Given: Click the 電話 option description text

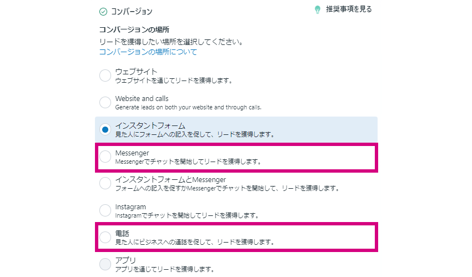Looking at the screenshot, I should point(195,242).
